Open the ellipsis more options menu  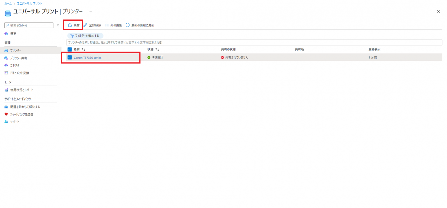pos(90,12)
